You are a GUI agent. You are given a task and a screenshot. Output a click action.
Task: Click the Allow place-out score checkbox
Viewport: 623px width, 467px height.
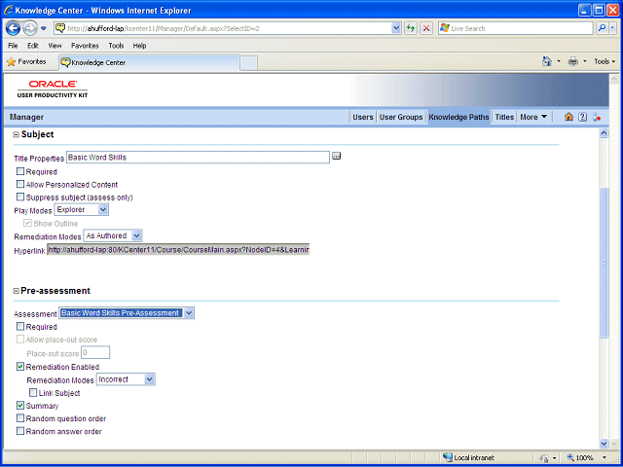pos(20,340)
